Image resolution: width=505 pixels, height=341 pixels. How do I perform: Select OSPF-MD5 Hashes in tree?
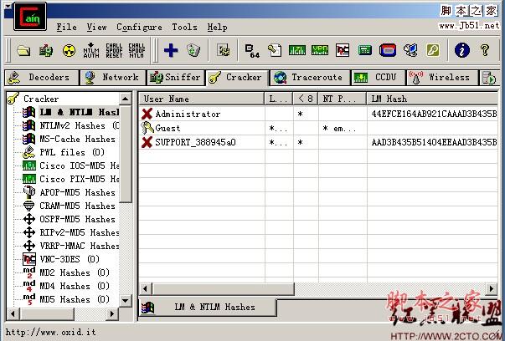pyautogui.click(x=77, y=219)
